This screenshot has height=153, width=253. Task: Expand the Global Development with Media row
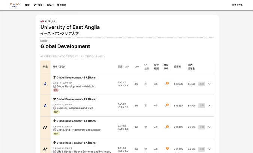(x=209, y=84)
